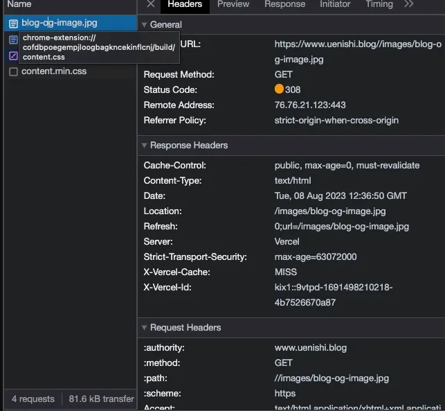This screenshot has height=411, width=445.
Task: Collapse the Response Headers section
Action: coord(144,146)
